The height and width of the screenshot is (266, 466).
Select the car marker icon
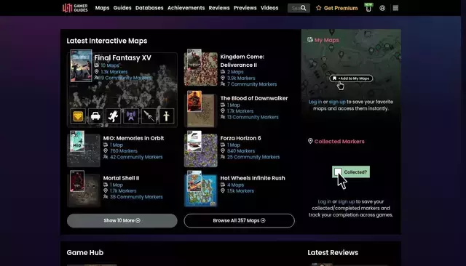pos(95,116)
